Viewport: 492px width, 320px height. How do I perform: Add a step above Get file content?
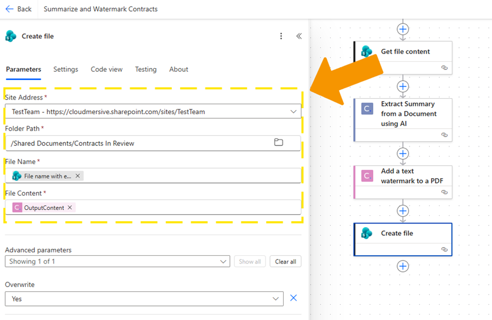(403, 29)
